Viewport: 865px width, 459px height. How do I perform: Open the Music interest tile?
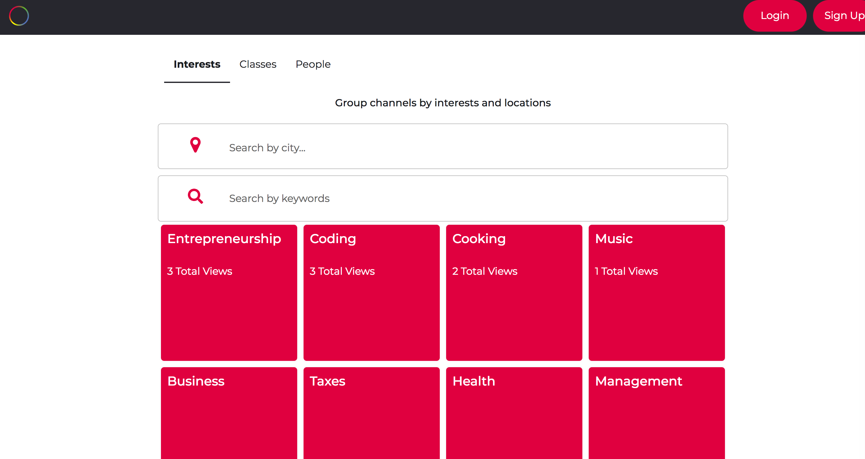point(657,292)
